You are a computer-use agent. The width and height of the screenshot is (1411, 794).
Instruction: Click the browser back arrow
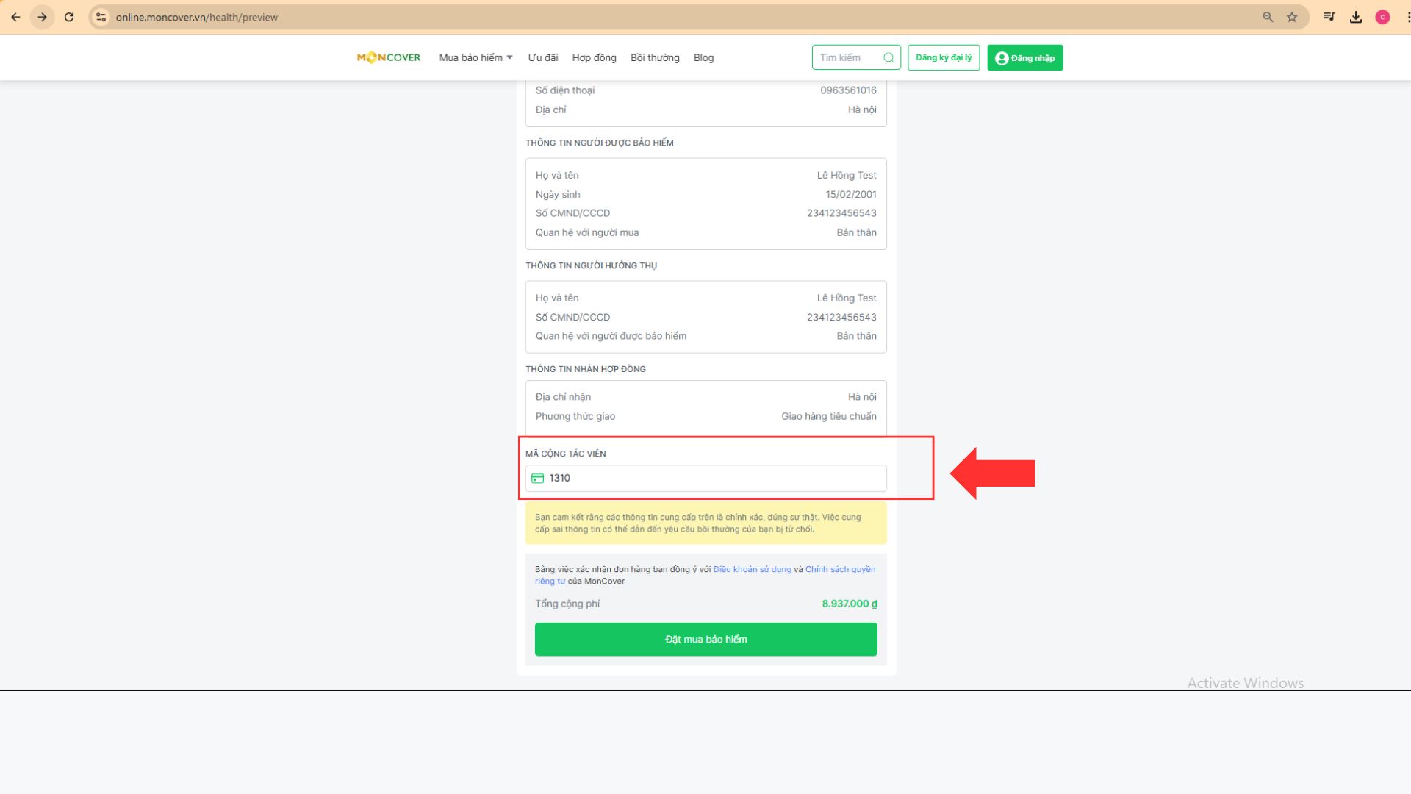15,17
